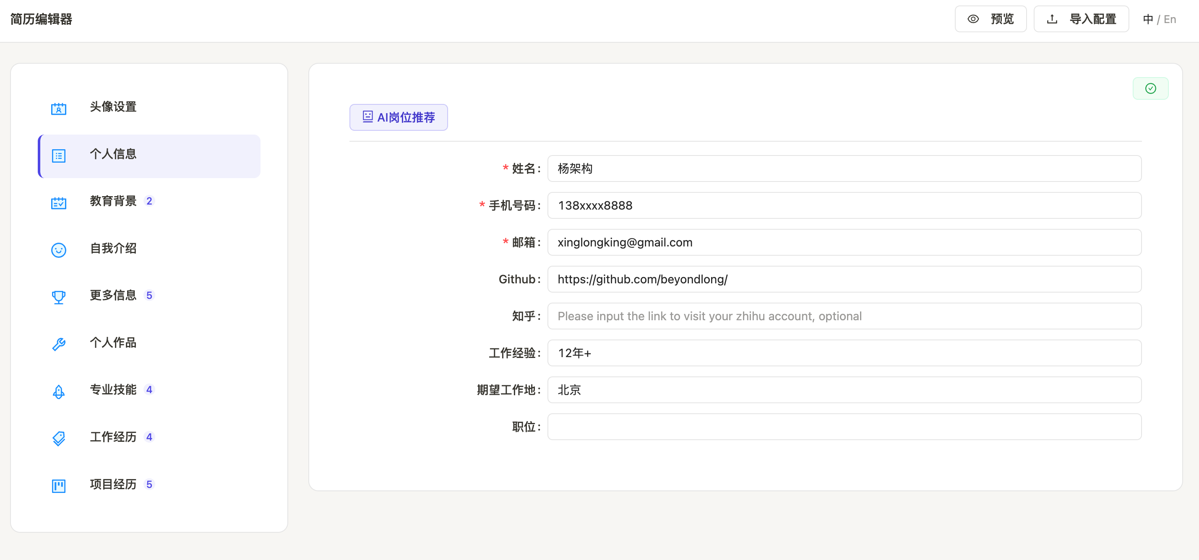Click the 姓名 name input field
This screenshot has height=560, width=1199.
pyautogui.click(x=844, y=169)
